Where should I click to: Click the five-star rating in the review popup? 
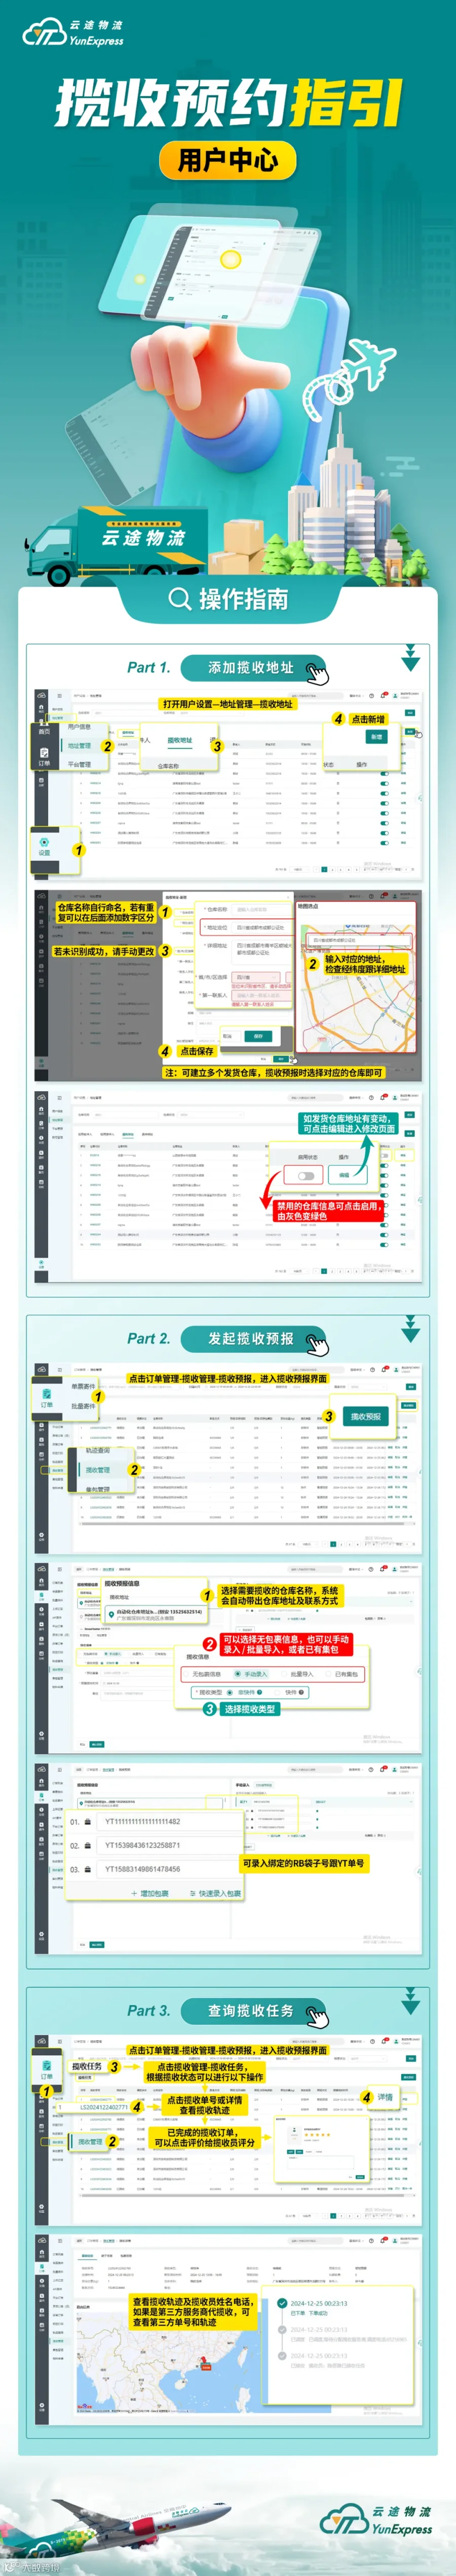pyautogui.click(x=316, y=2135)
